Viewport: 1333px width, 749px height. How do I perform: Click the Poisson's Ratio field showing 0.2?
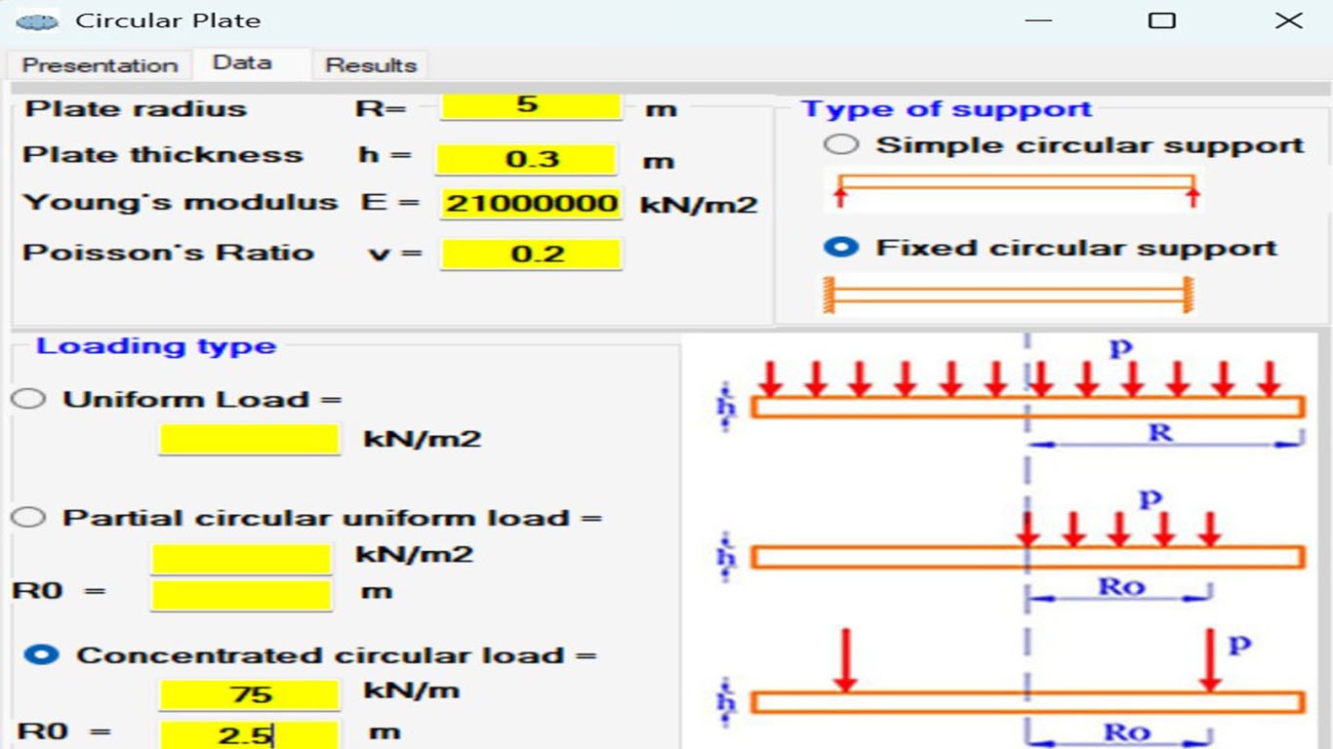pos(530,253)
